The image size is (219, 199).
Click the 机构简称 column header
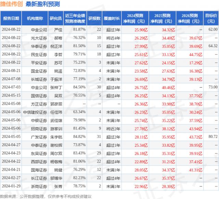click(35, 18)
